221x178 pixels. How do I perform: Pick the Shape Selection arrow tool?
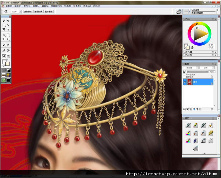click(x=8, y=39)
